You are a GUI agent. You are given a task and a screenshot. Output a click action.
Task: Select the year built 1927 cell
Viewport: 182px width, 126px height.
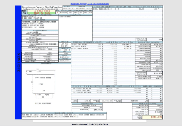click(x=34, y=62)
